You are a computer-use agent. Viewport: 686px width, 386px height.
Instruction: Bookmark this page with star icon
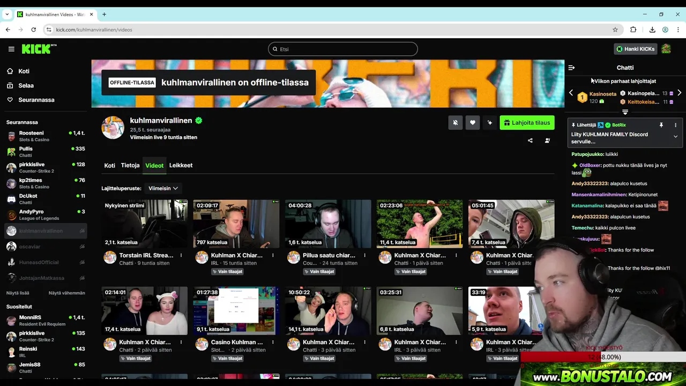(615, 29)
